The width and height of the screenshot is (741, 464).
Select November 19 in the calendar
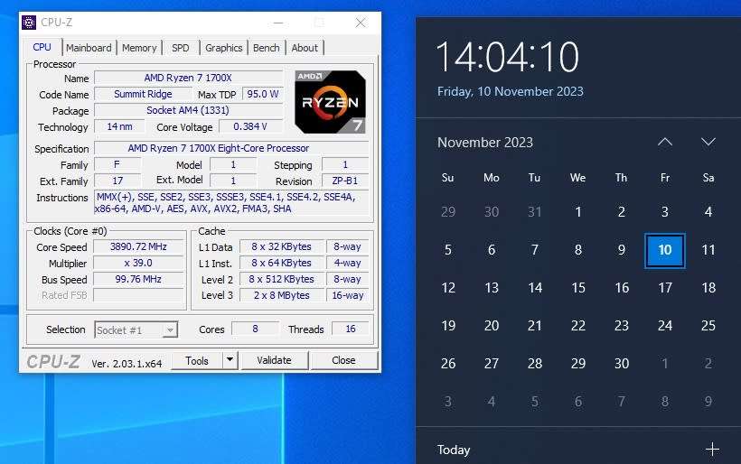(x=448, y=325)
